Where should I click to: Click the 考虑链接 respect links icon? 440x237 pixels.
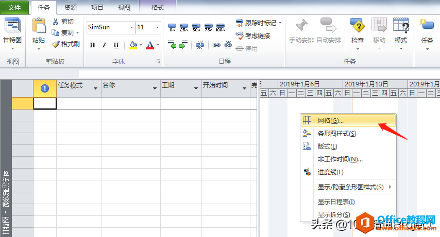[x=240, y=35]
